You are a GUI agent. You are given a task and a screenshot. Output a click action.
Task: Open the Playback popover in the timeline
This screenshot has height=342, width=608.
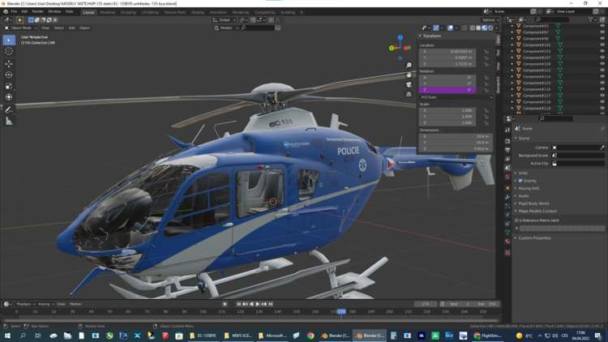[x=24, y=304]
